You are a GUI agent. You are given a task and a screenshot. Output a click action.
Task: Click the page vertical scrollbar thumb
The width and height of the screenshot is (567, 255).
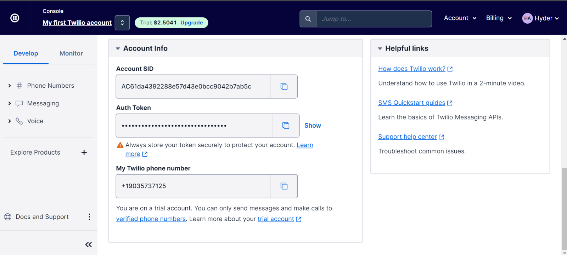coord(564,209)
